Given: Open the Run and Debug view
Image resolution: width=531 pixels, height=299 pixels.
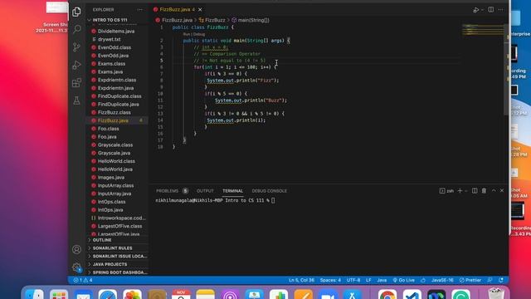Looking at the screenshot, I should (x=76, y=65).
